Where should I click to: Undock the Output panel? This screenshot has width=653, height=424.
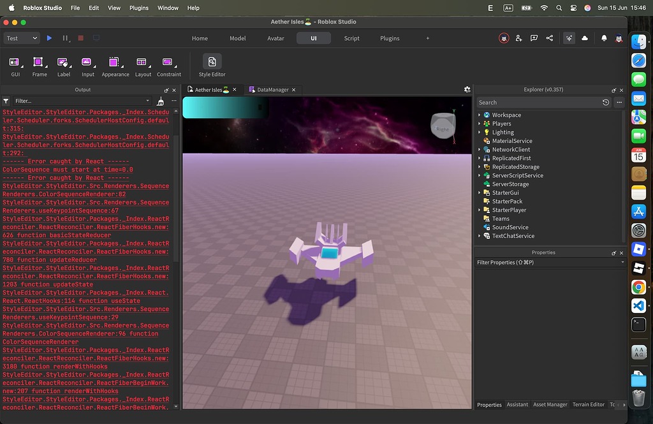point(166,90)
